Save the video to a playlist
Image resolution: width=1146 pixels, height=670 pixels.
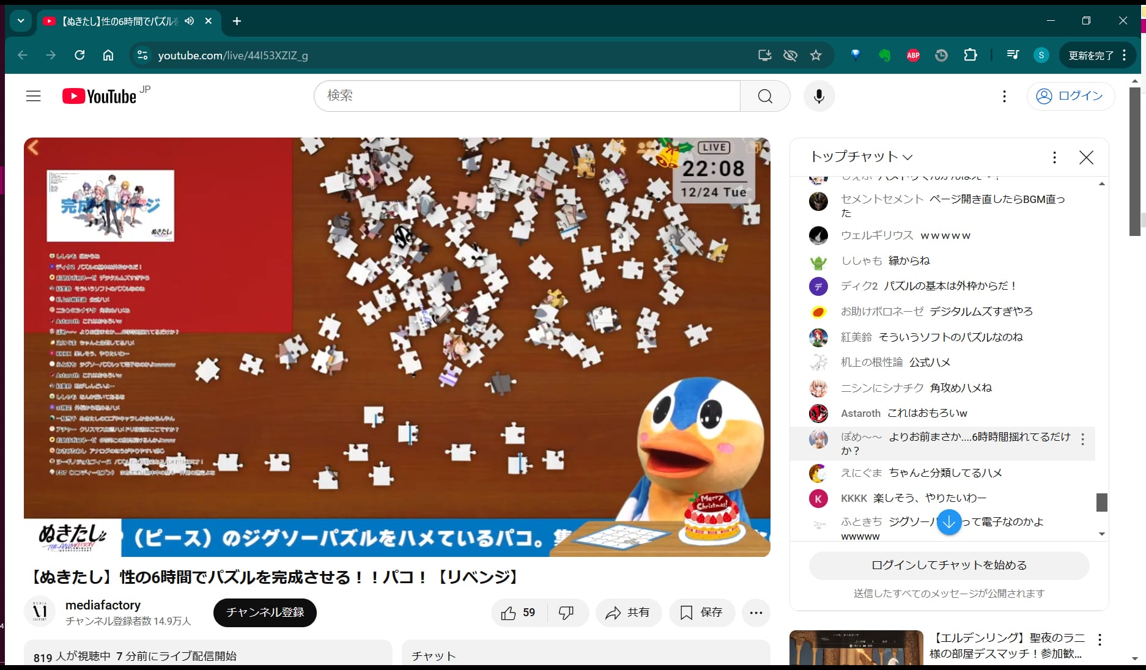pyautogui.click(x=701, y=613)
